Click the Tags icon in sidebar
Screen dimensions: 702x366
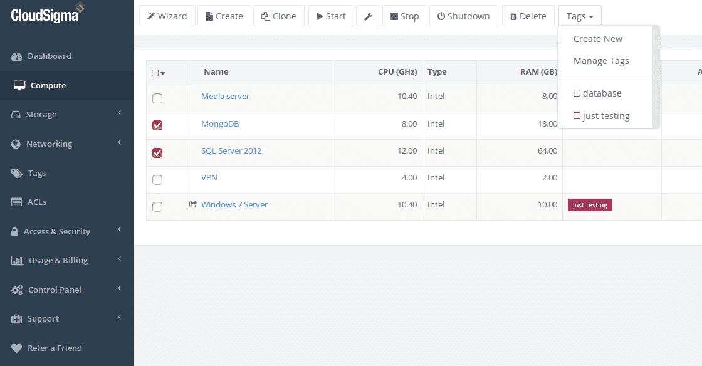click(16, 174)
